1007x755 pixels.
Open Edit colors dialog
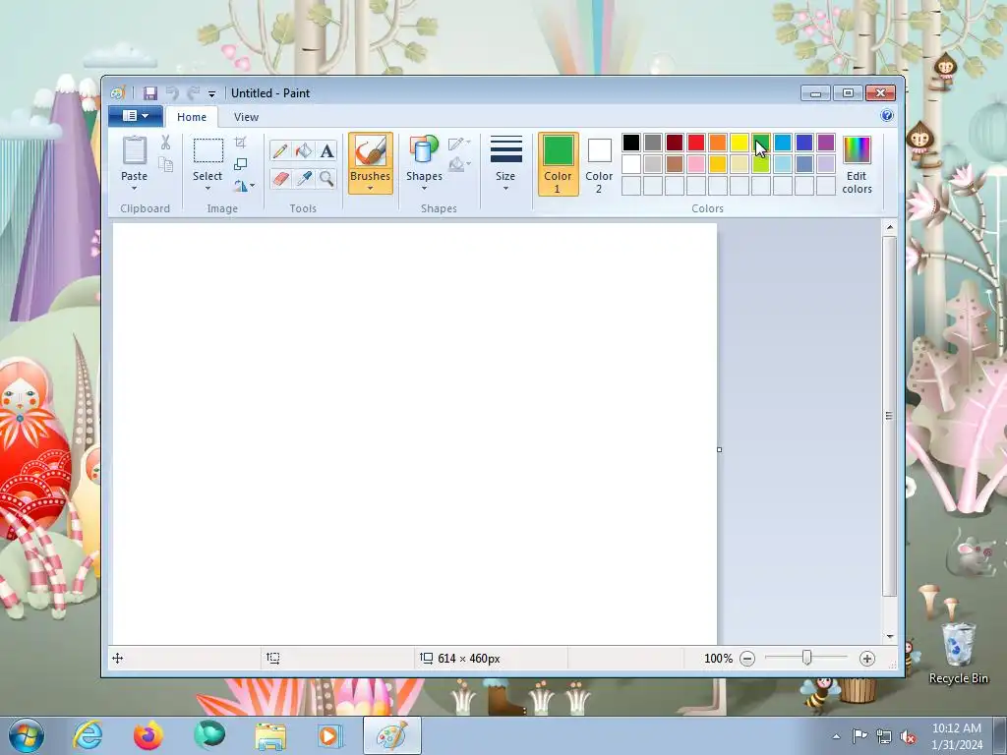(857, 164)
